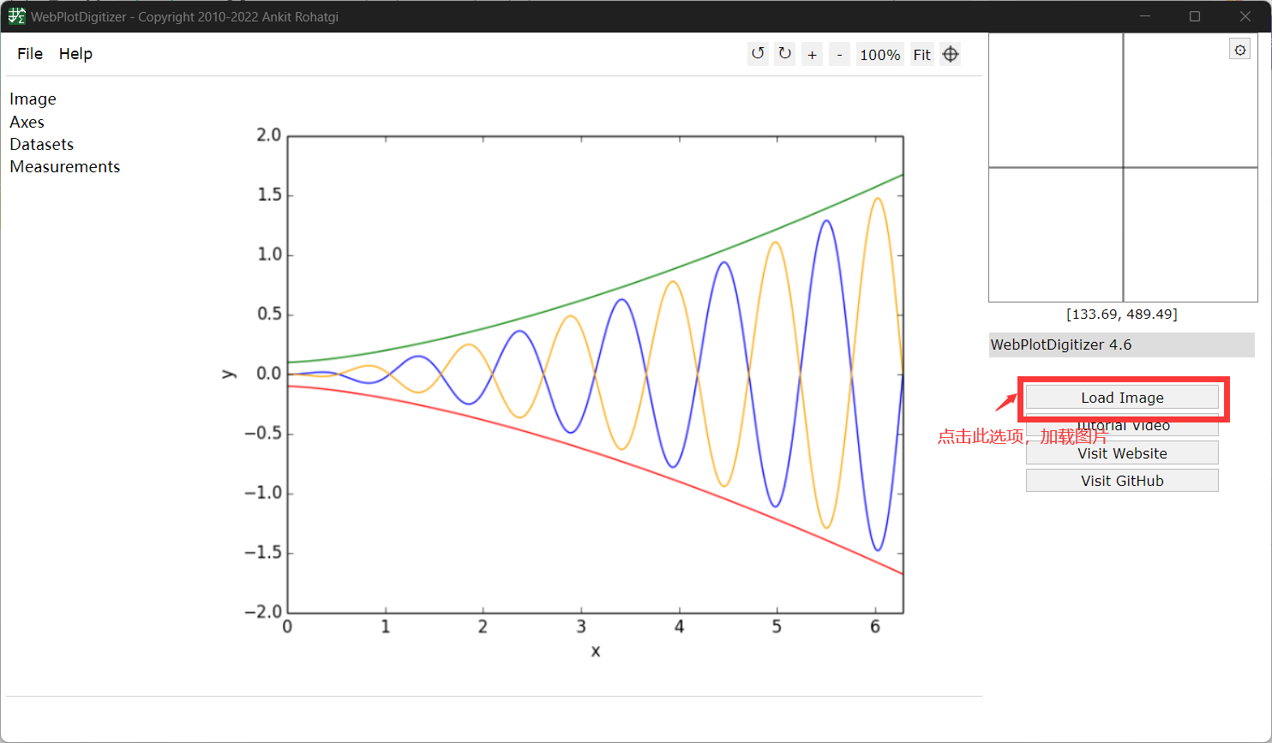The width and height of the screenshot is (1272, 743).
Task: Click the 3 x-axis tick label
Action: (x=581, y=626)
